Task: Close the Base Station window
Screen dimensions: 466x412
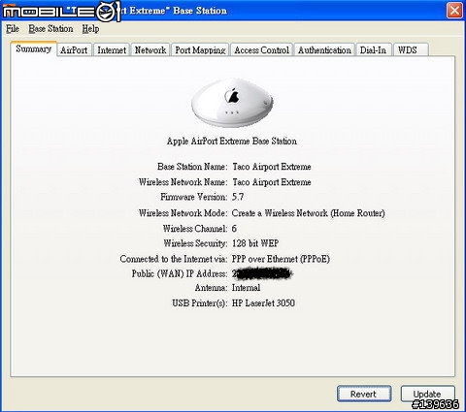Action: pos(454,11)
